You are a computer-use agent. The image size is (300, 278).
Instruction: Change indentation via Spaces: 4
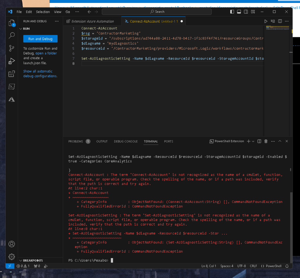click(227, 266)
